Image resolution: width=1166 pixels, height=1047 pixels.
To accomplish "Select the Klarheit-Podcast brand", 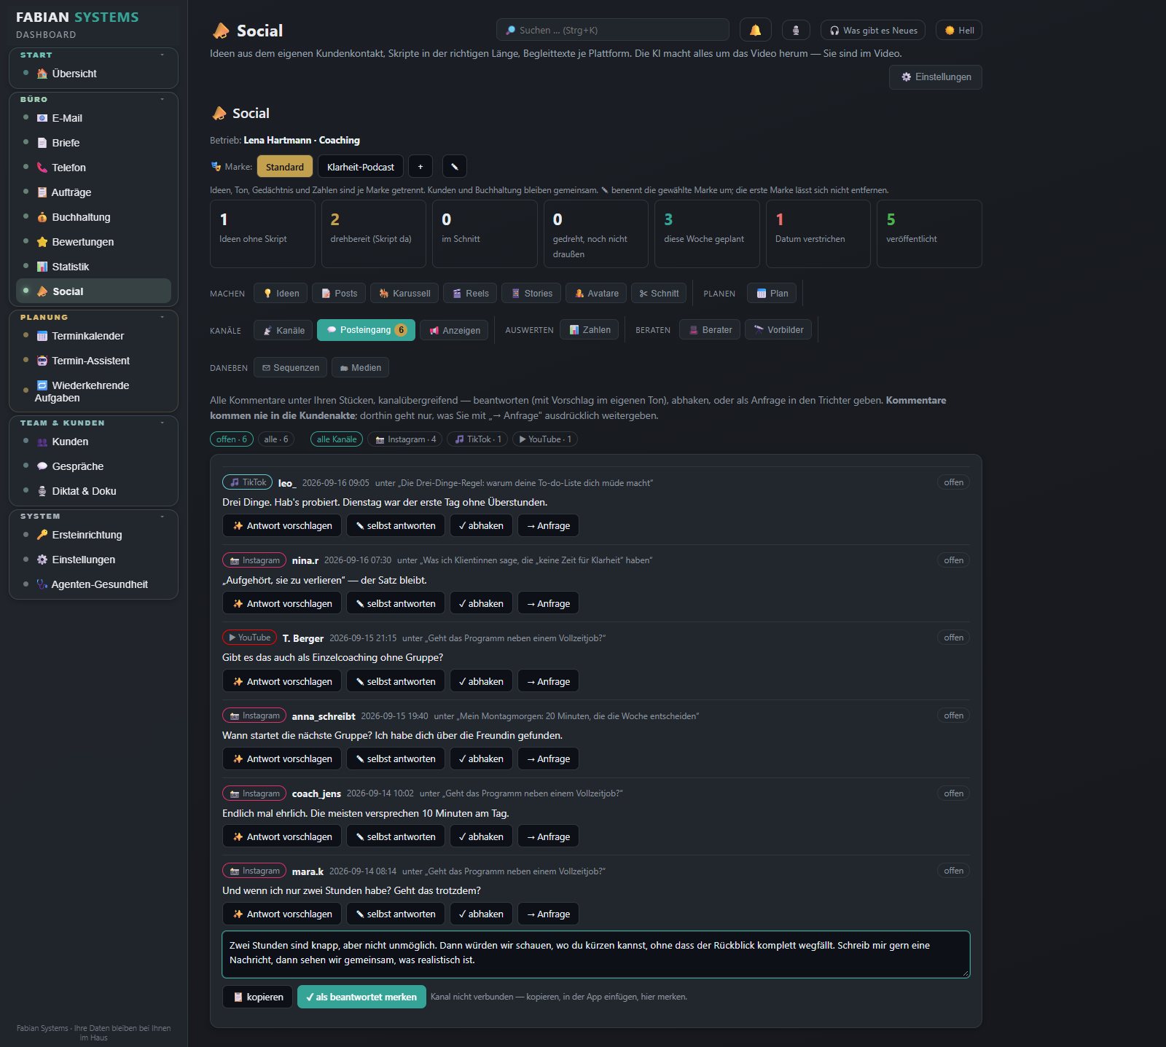I will coord(360,166).
